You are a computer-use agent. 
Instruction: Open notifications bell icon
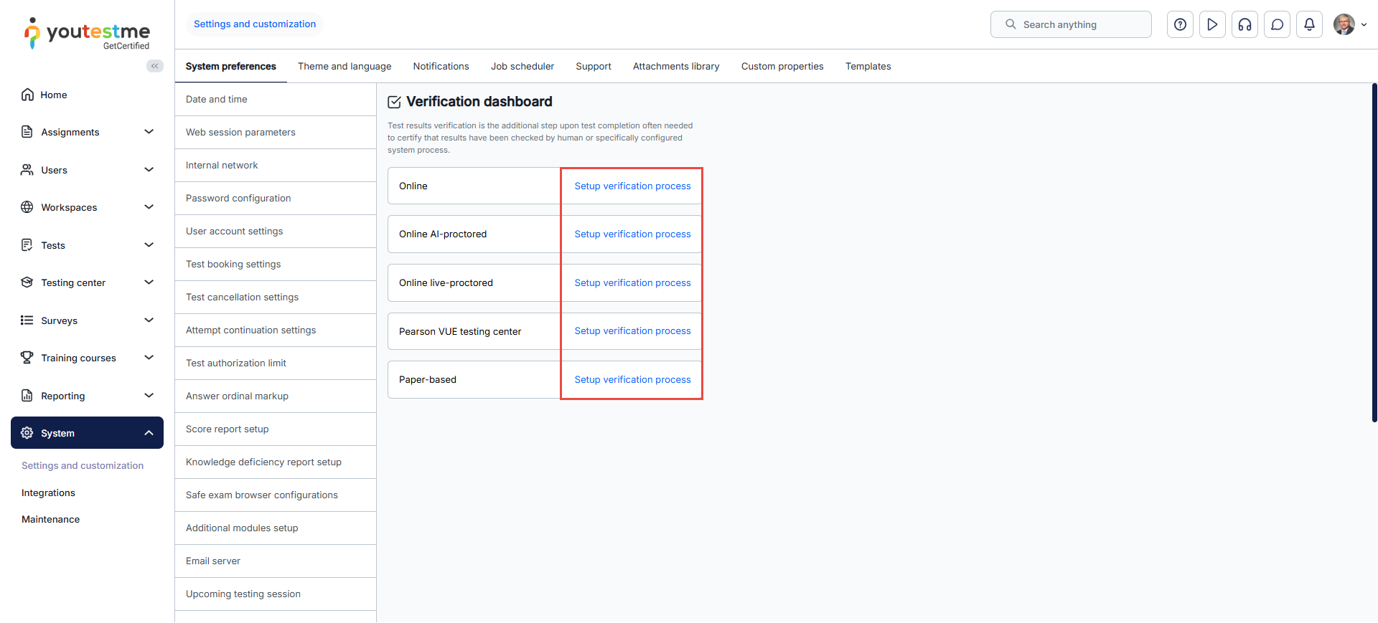[1309, 24]
